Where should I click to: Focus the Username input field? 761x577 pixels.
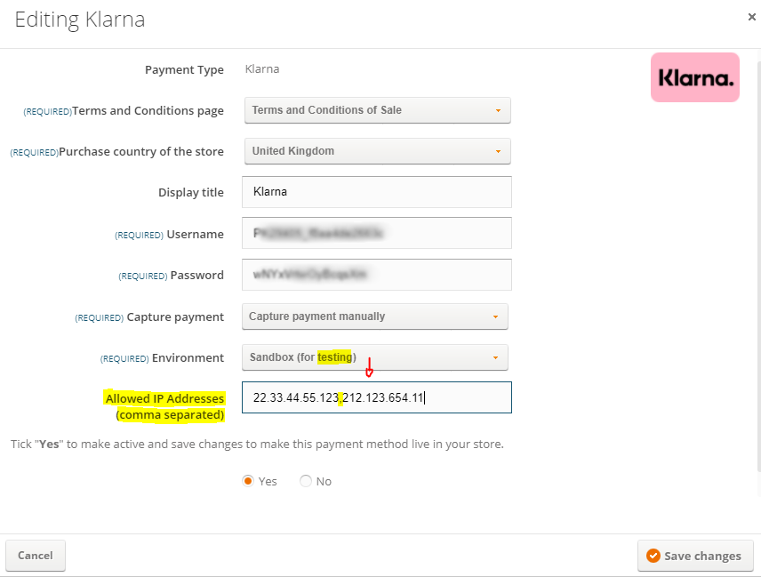click(377, 233)
